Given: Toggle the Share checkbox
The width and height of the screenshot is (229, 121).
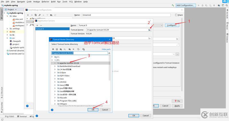Looking at the screenshot, I should click(176, 15).
